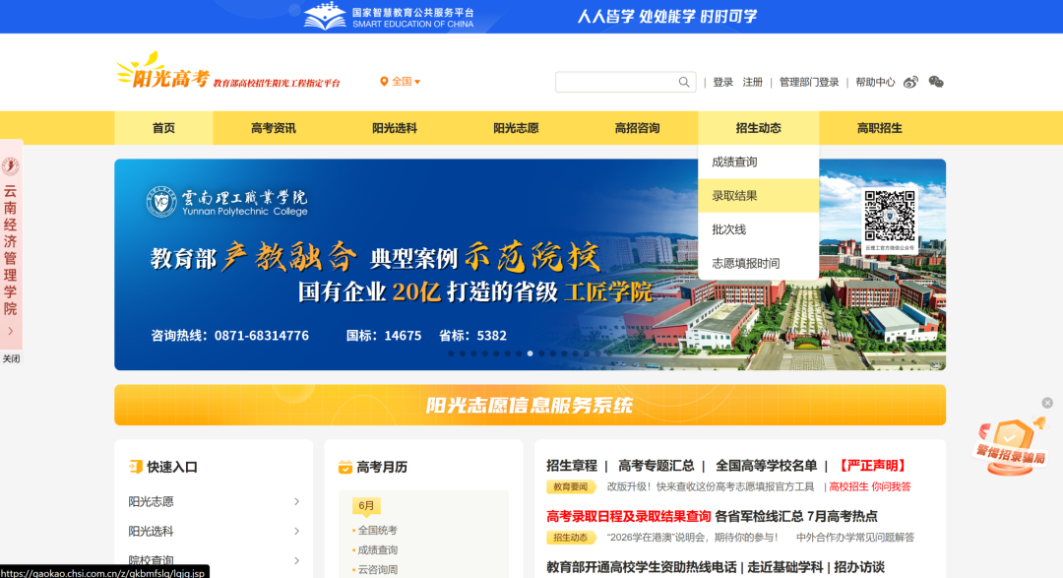Open the 全国高等学校名单 link
This screenshot has width=1063, height=578.
[x=766, y=466]
